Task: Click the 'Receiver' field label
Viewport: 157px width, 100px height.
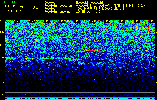Action: 51,9
